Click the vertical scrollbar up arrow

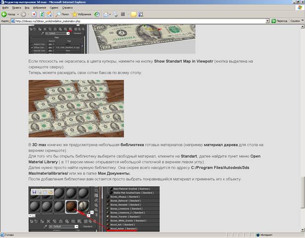click(x=302, y=27)
